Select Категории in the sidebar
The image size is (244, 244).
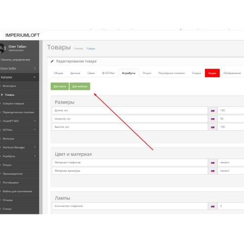[x=9, y=86]
